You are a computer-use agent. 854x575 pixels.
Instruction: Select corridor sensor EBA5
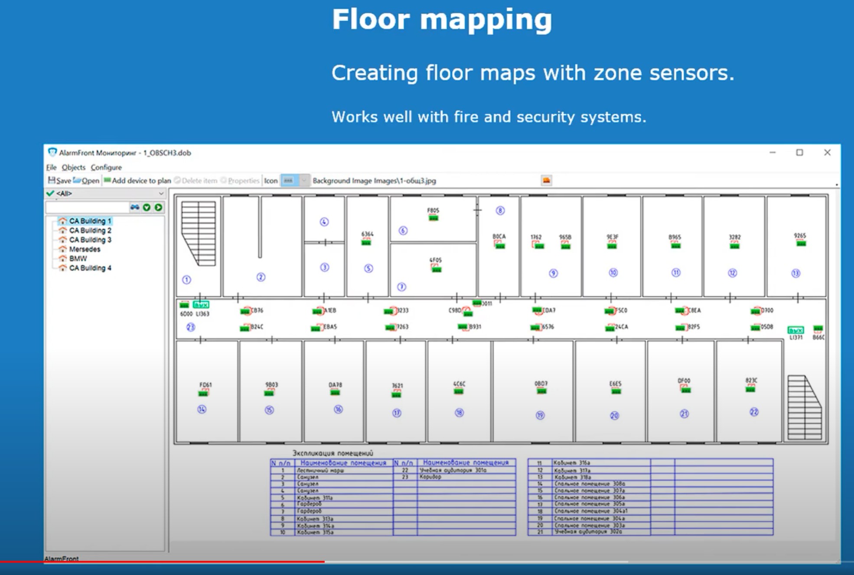[x=317, y=327]
